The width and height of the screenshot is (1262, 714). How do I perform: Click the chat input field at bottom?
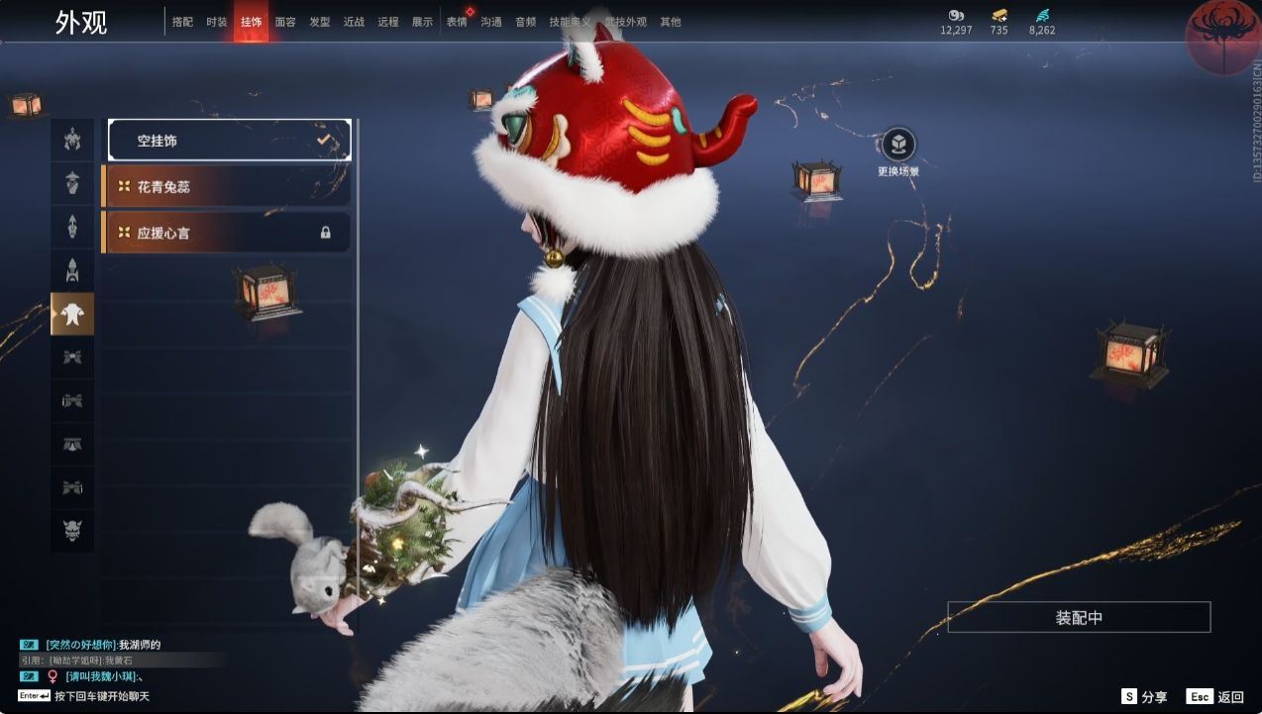[x=99, y=696]
